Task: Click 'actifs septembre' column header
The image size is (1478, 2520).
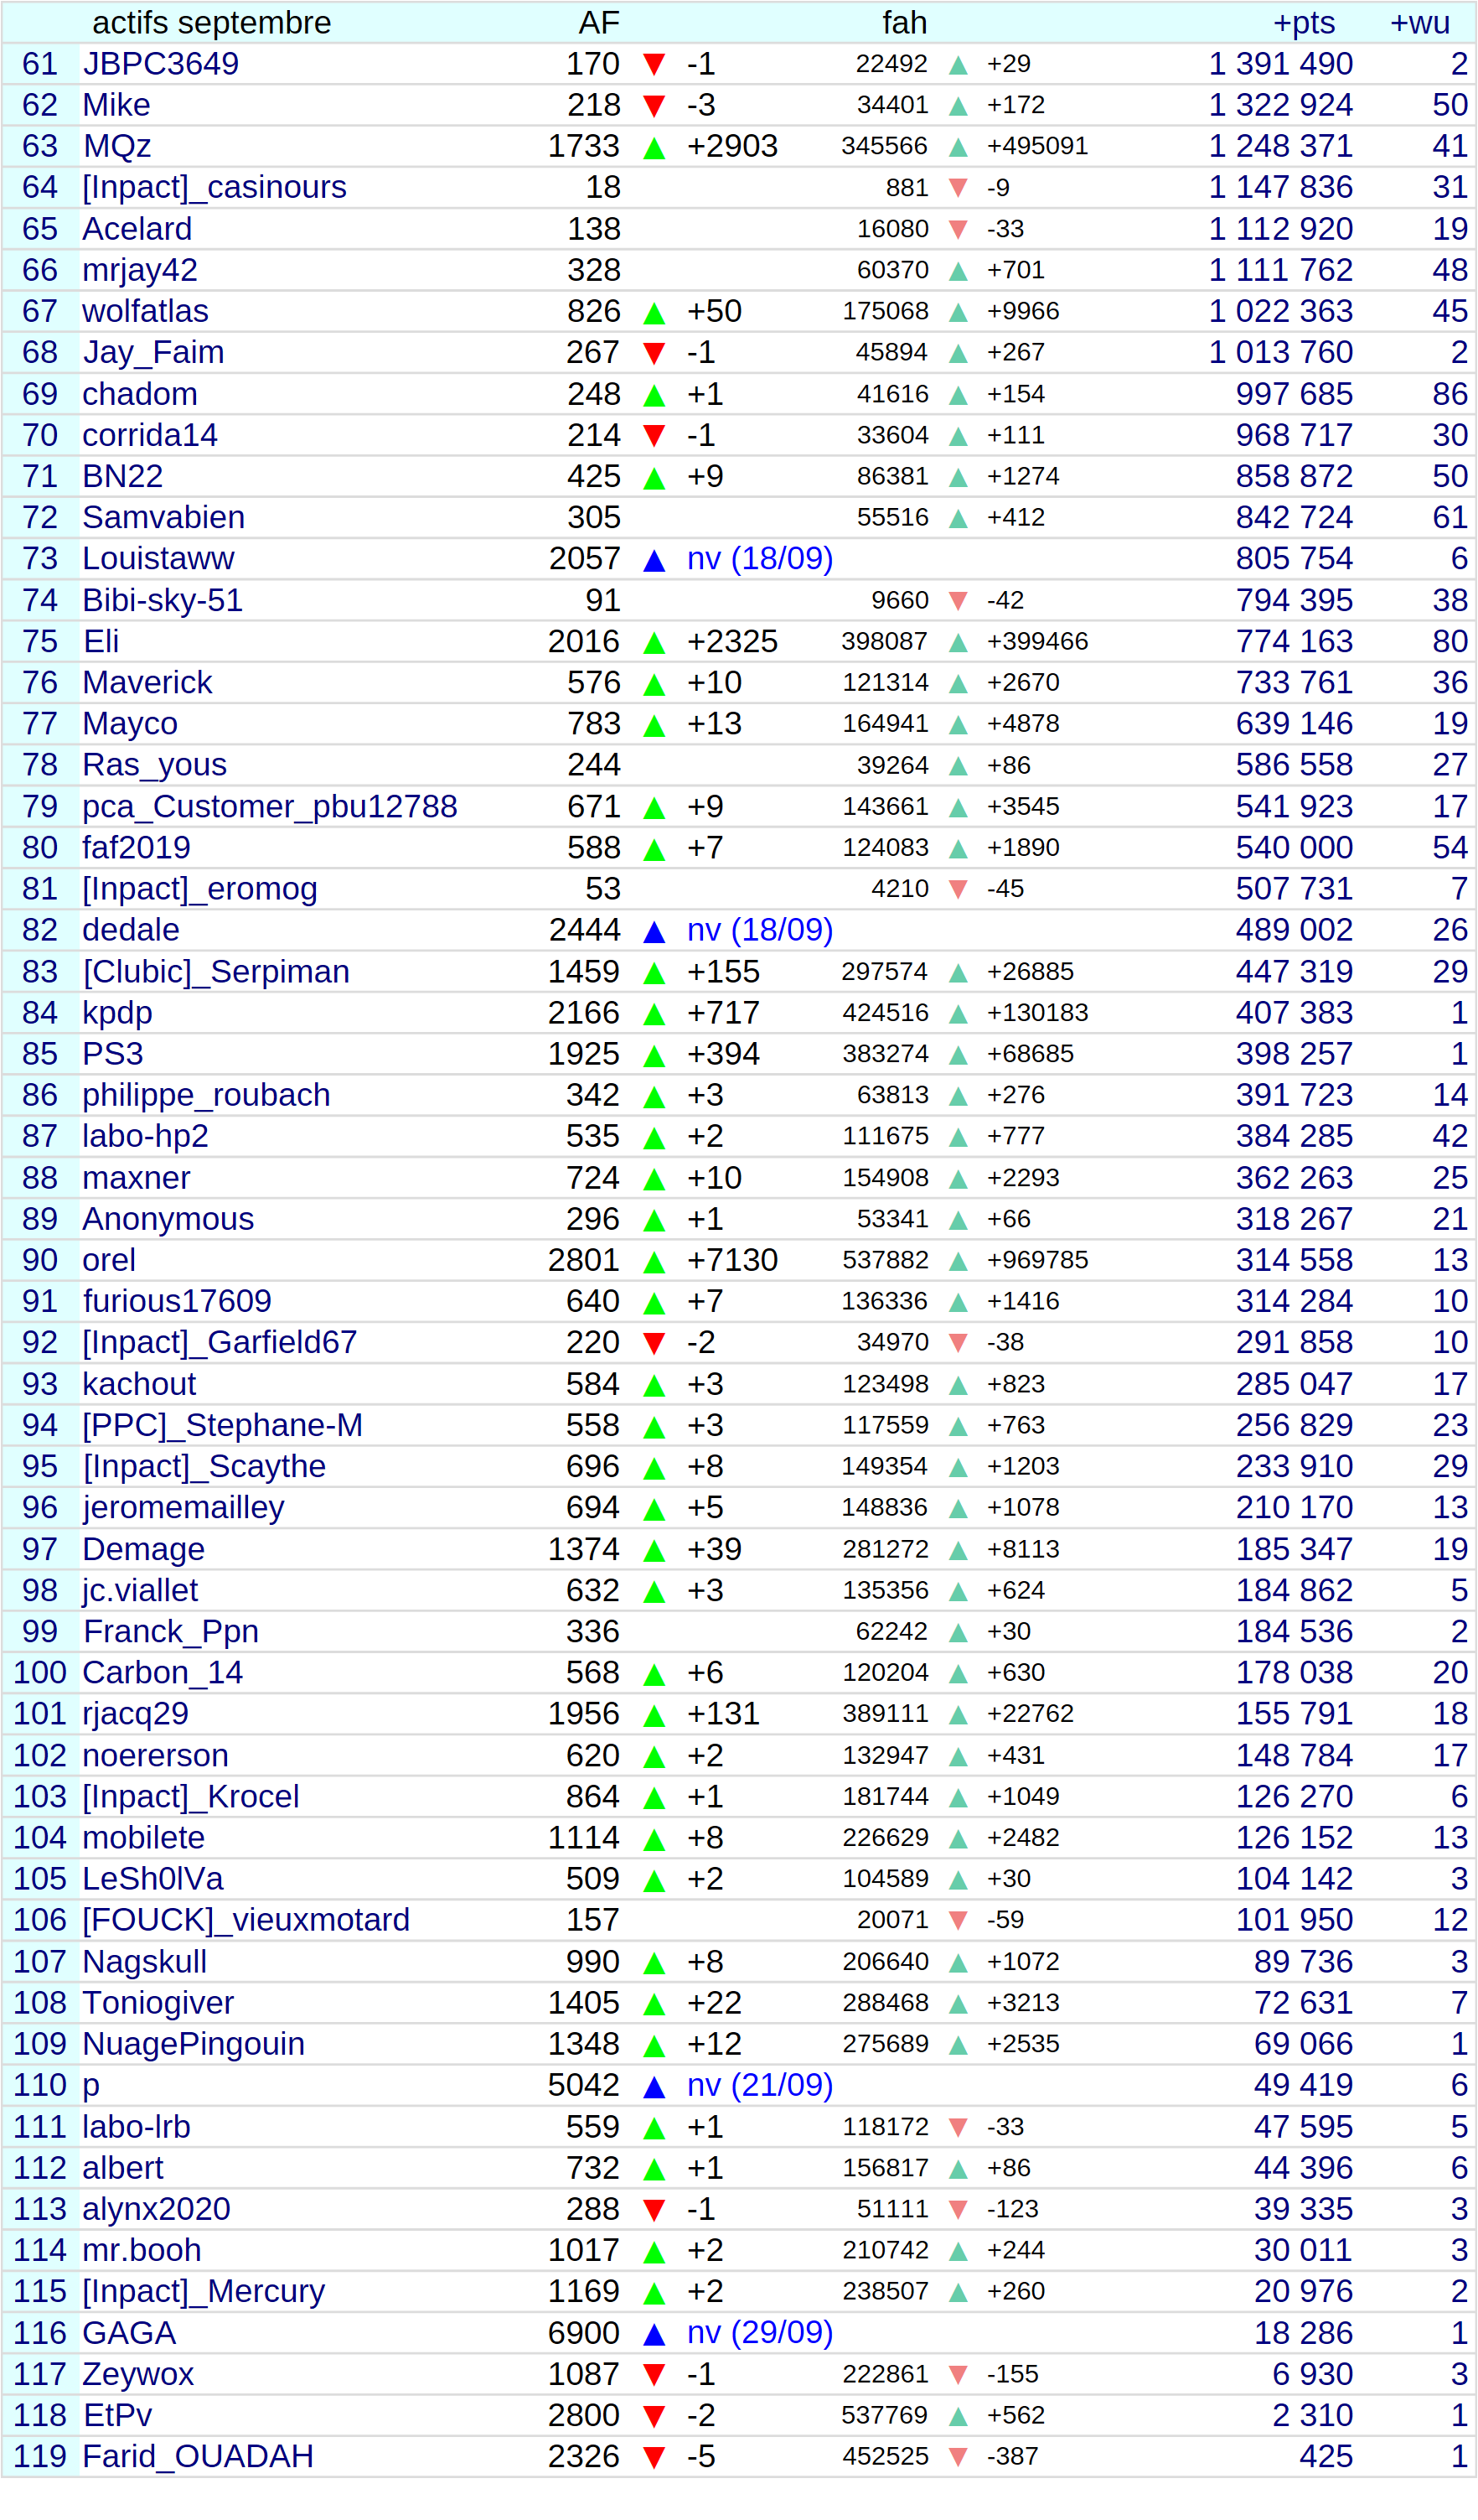Action: click(x=212, y=22)
